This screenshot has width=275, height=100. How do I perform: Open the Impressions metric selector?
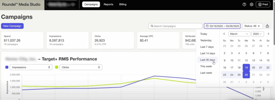click(x=31, y=67)
